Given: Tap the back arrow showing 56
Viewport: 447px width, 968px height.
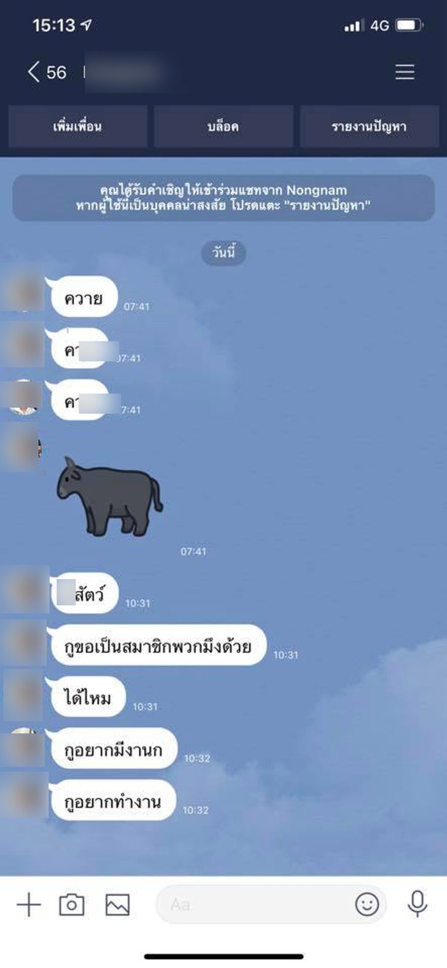Looking at the screenshot, I should point(47,72).
